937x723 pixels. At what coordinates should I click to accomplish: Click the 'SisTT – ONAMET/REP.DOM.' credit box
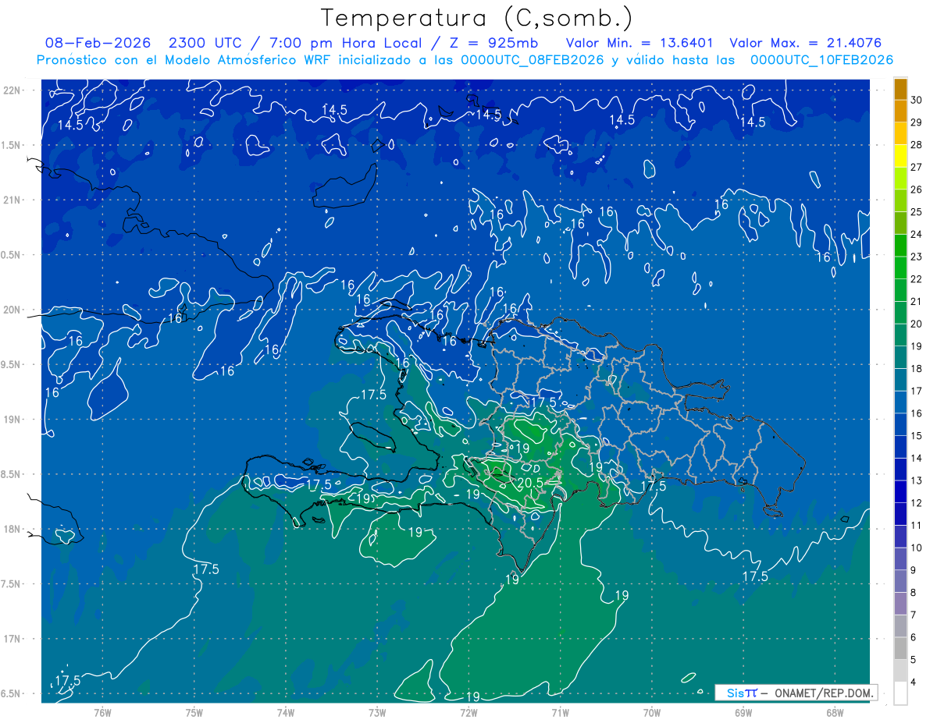tap(796, 693)
